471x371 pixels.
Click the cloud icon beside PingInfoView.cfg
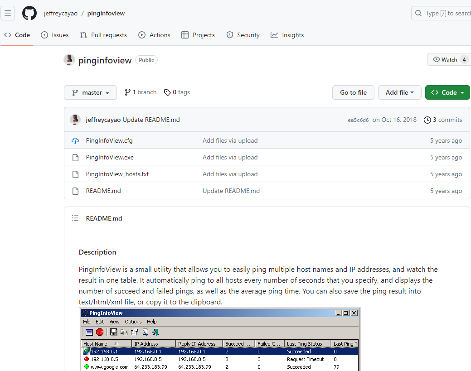click(75, 140)
